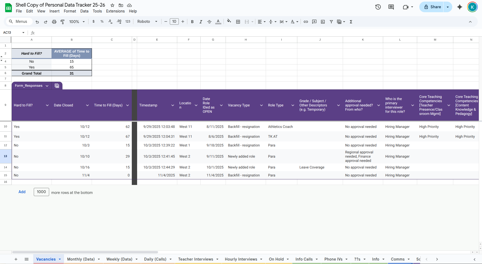
Task: Click the Merge cells icon
Action: tap(247, 21)
